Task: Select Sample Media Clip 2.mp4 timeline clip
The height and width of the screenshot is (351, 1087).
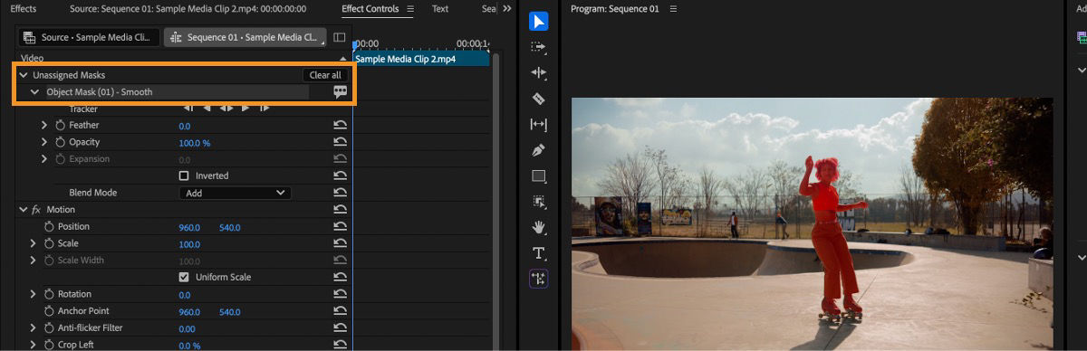Action: coord(421,59)
